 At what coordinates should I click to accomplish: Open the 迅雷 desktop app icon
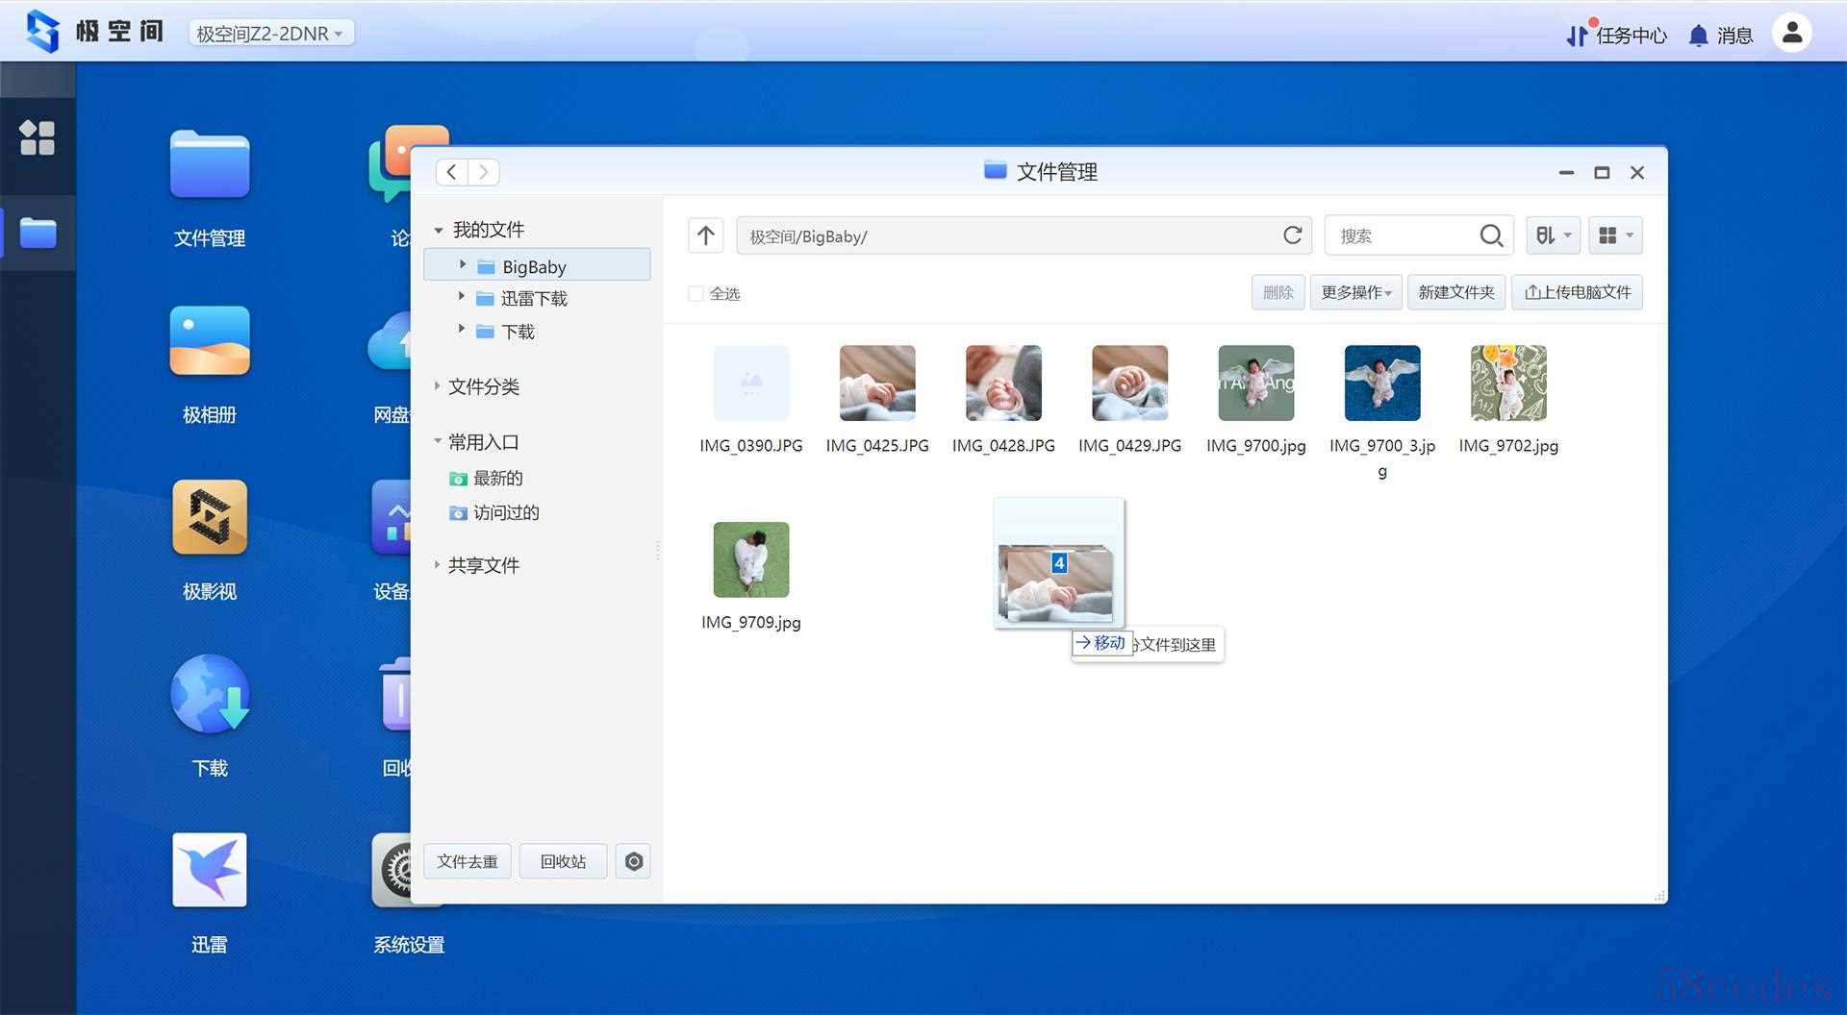tap(209, 871)
